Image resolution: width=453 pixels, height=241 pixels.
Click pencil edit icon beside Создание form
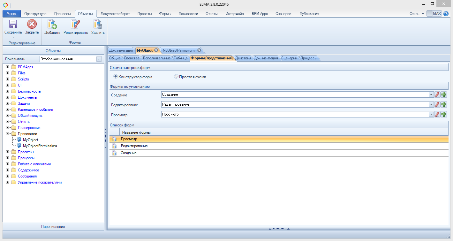tap(437, 94)
